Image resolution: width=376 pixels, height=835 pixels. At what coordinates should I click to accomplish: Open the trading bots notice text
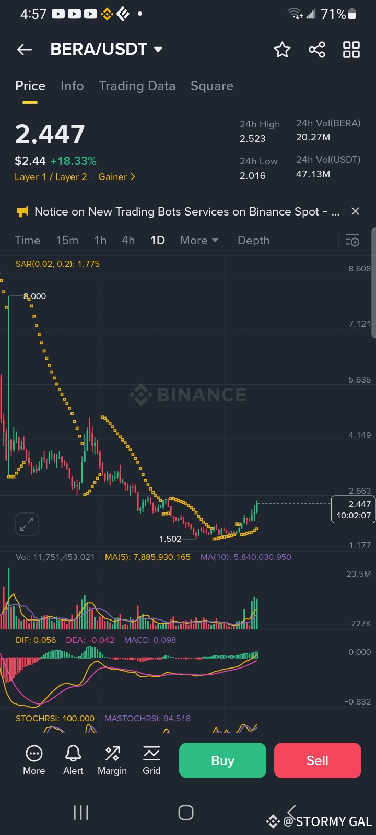[187, 211]
